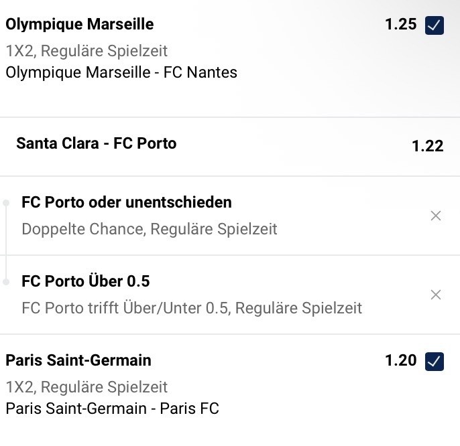Click the "FC Porto oder unentschieden" label
The width and height of the screenshot is (460, 446).
[127, 202]
